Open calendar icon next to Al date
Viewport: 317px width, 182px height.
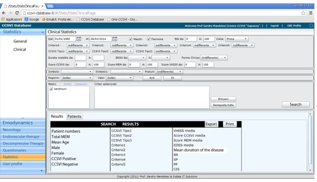[115, 39]
